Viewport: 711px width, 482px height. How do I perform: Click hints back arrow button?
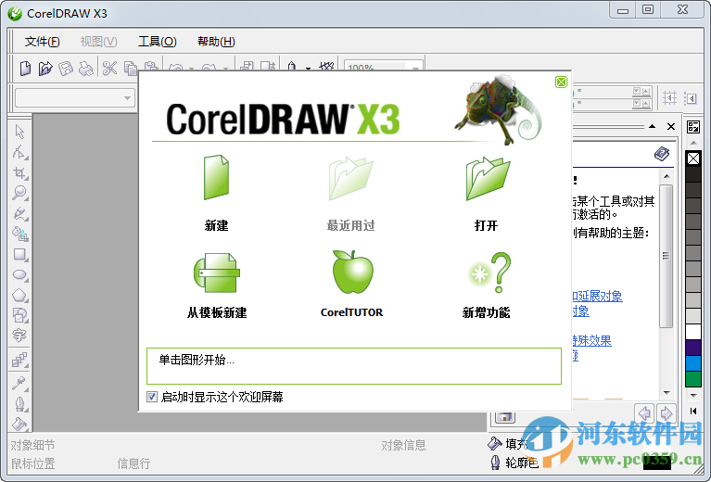point(644,413)
